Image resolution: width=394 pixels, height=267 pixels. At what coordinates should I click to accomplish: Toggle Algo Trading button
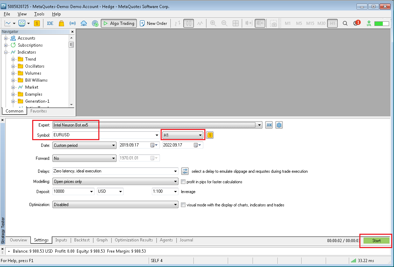point(119,23)
